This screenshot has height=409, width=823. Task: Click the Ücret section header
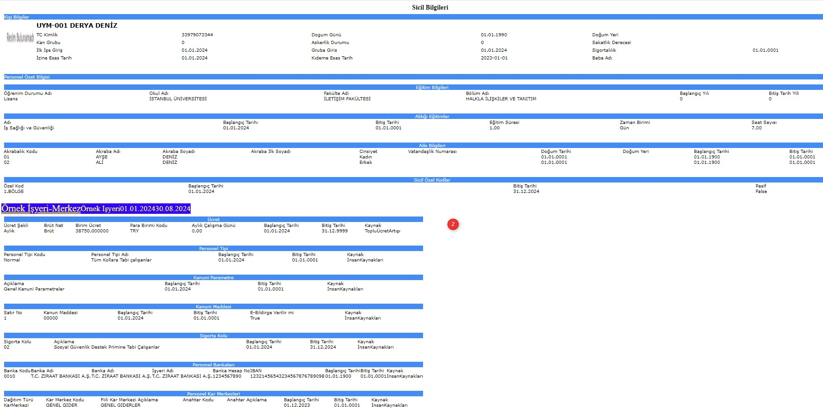[213, 219]
